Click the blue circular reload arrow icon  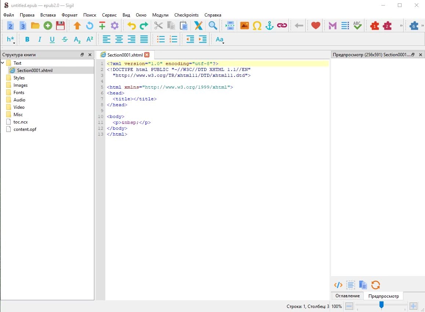click(90, 26)
